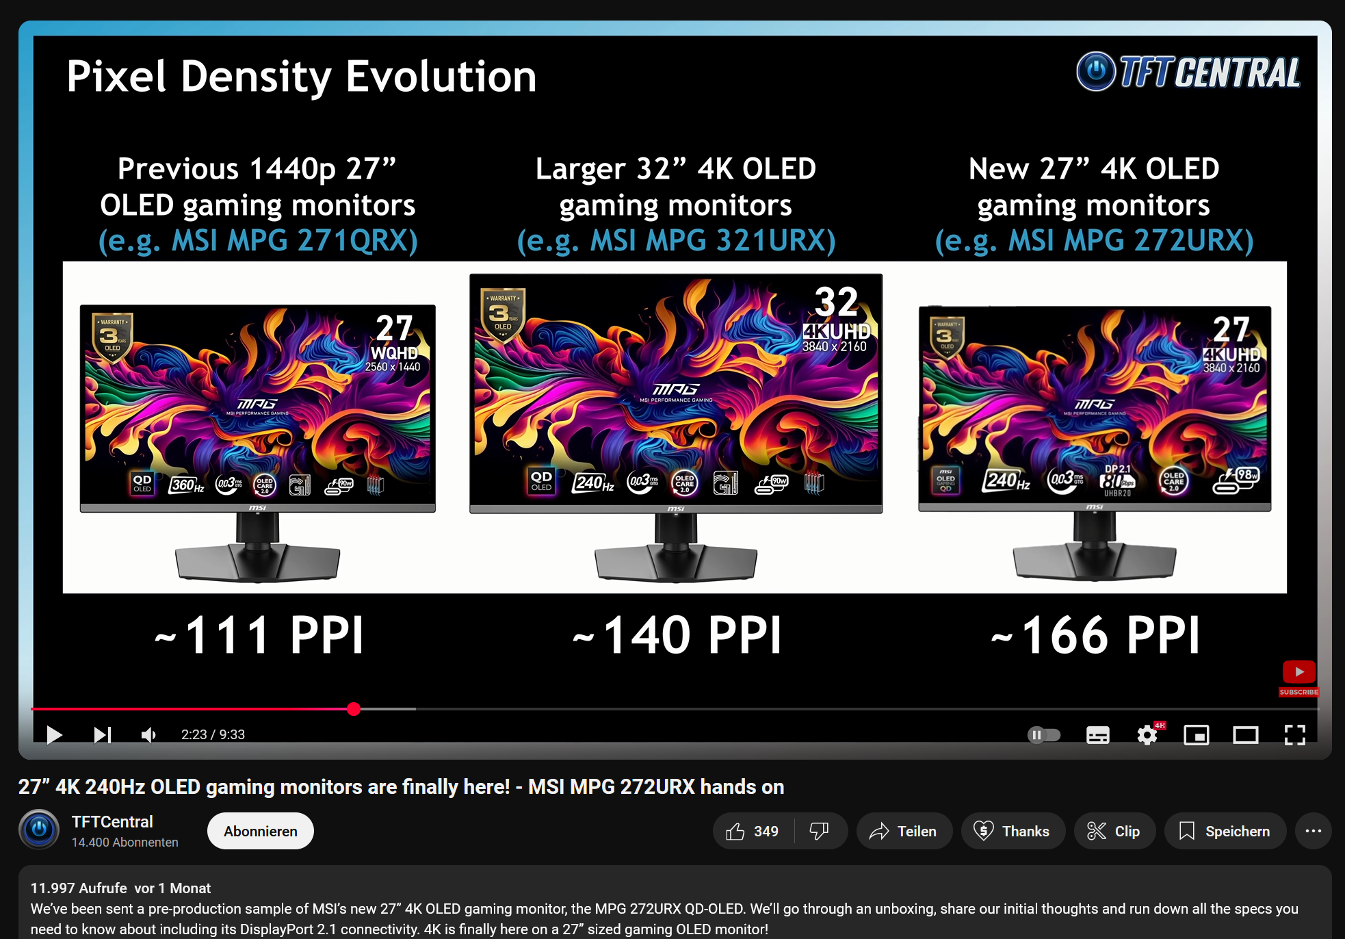The image size is (1345, 939).
Task: Skip to the next video
Action: pos(103,734)
